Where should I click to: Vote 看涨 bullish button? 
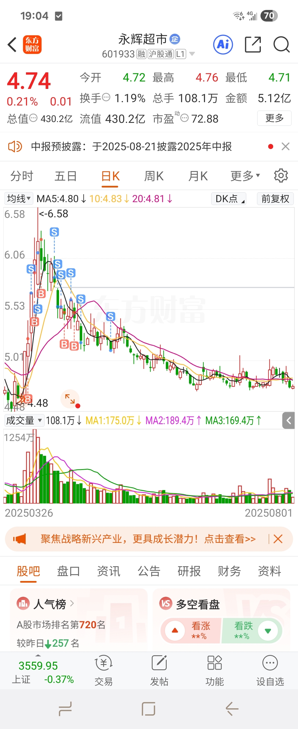[x=191, y=631]
